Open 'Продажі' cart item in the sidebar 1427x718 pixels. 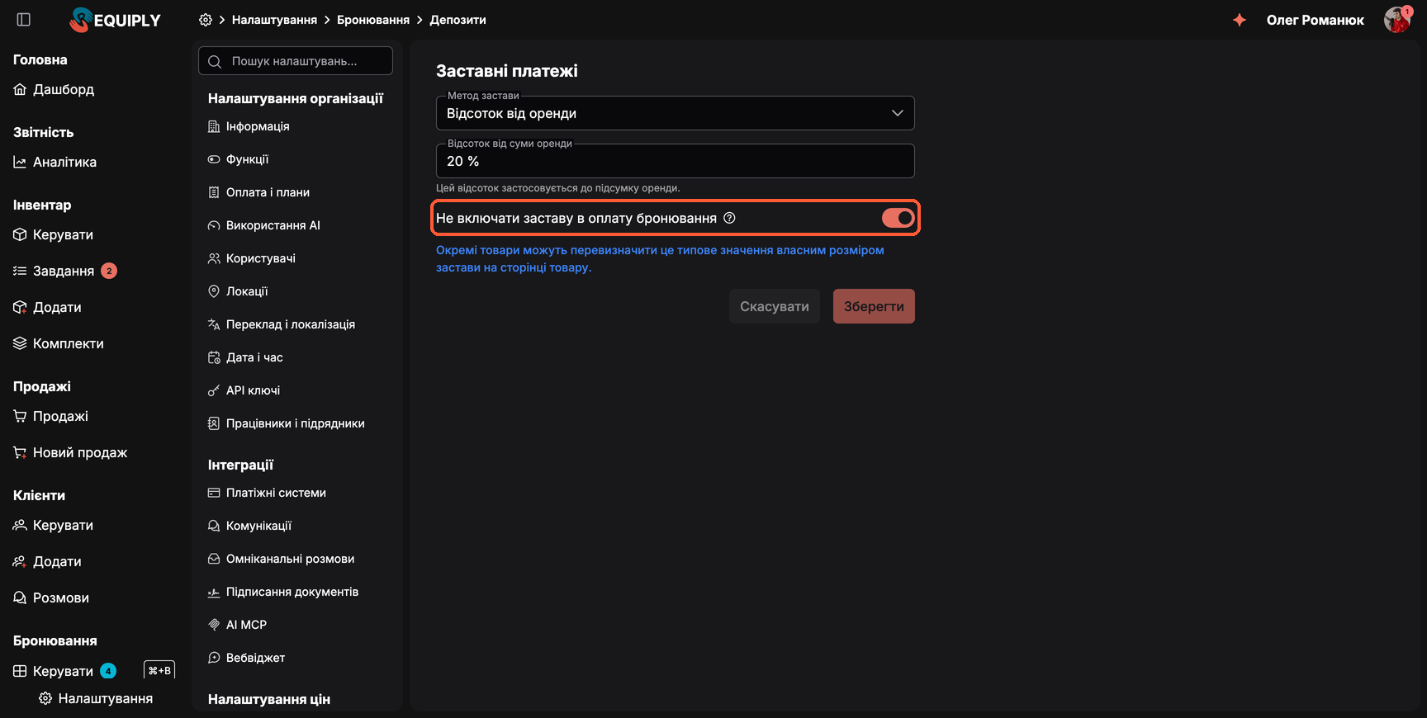(50, 416)
